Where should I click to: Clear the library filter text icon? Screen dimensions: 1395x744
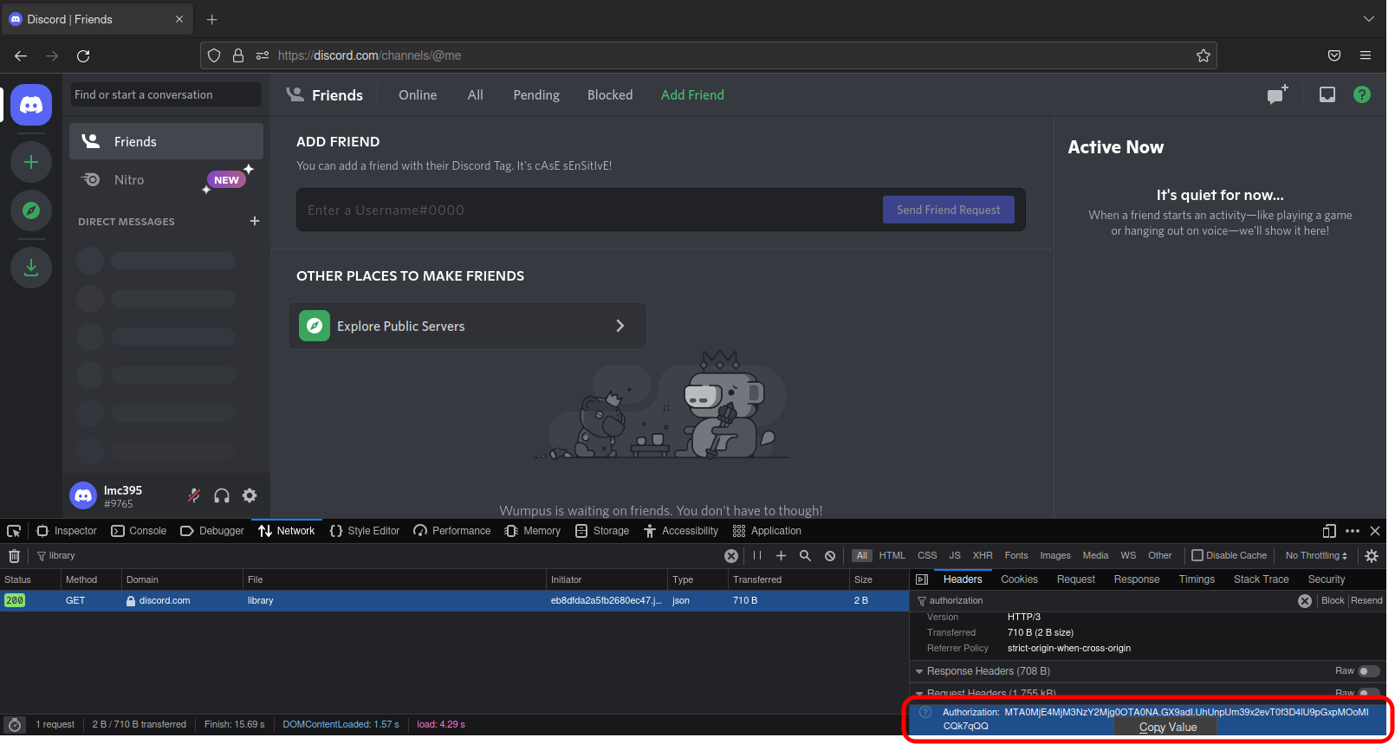click(731, 556)
